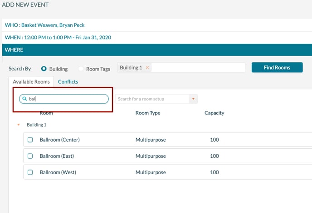Click the 'Building 1' tag chip
This screenshot has height=213, width=312.
click(x=135, y=67)
